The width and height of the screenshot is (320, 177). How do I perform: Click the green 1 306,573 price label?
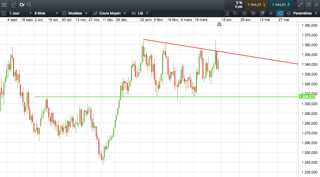tap(307, 97)
